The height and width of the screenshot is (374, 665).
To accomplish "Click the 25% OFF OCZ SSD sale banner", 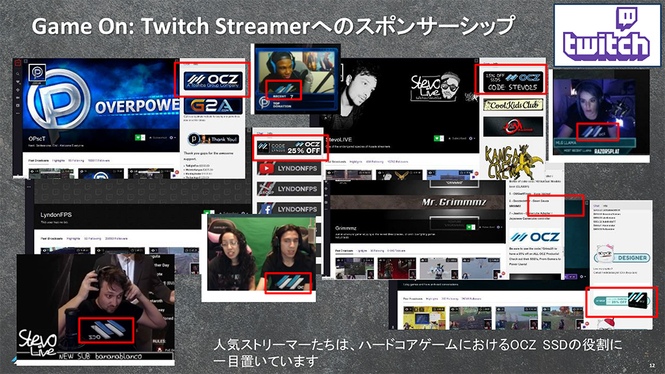I will pos(621,301).
